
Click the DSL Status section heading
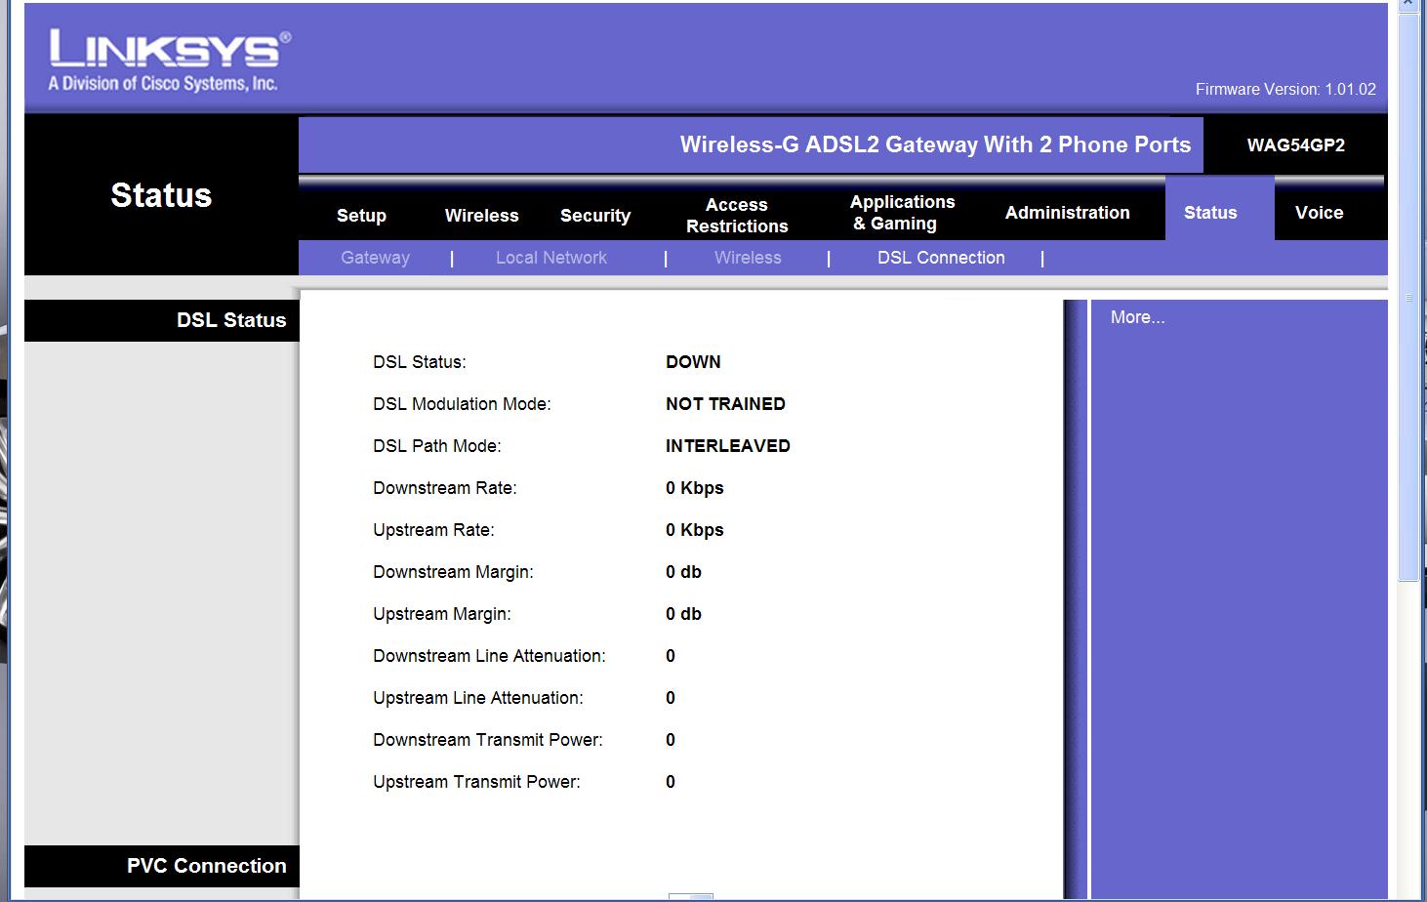click(x=231, y=320)
